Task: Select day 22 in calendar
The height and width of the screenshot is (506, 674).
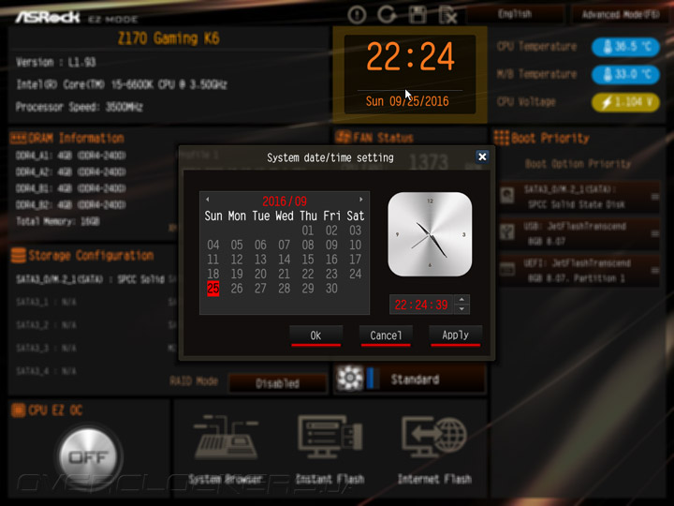Action: pos(308,274)
